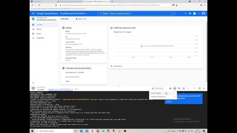The width and height of the screenshot is (237, 133).
Task: Switch to the Getting started browser tab
Action: tap(70, 1)
